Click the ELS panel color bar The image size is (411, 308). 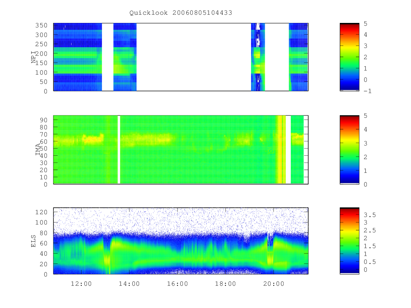[x=349, y=241]
